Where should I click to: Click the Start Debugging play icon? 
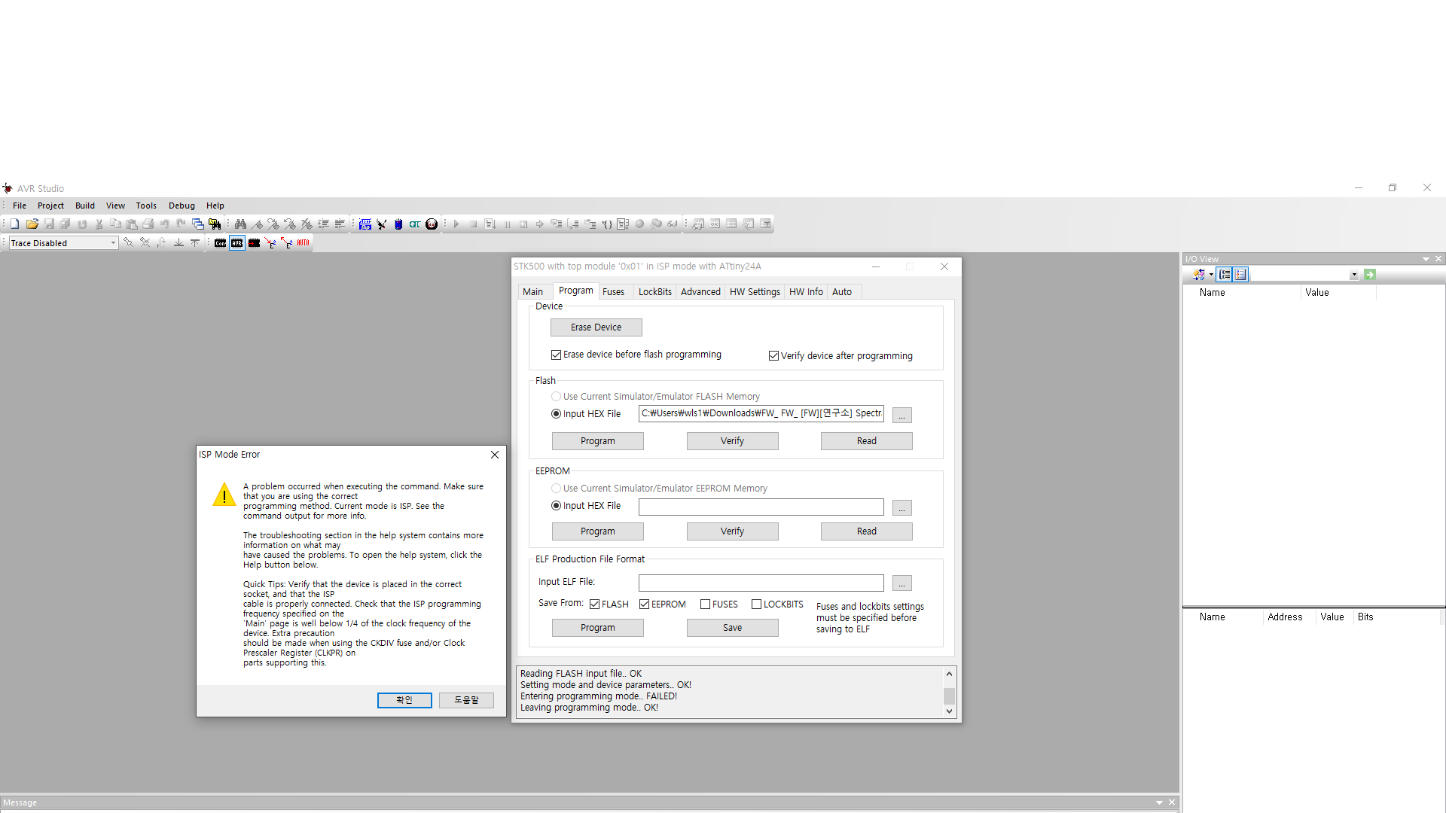pos(456,224)
